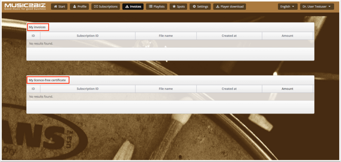Click the download icon on Invoices

click(x=127, y=7)
